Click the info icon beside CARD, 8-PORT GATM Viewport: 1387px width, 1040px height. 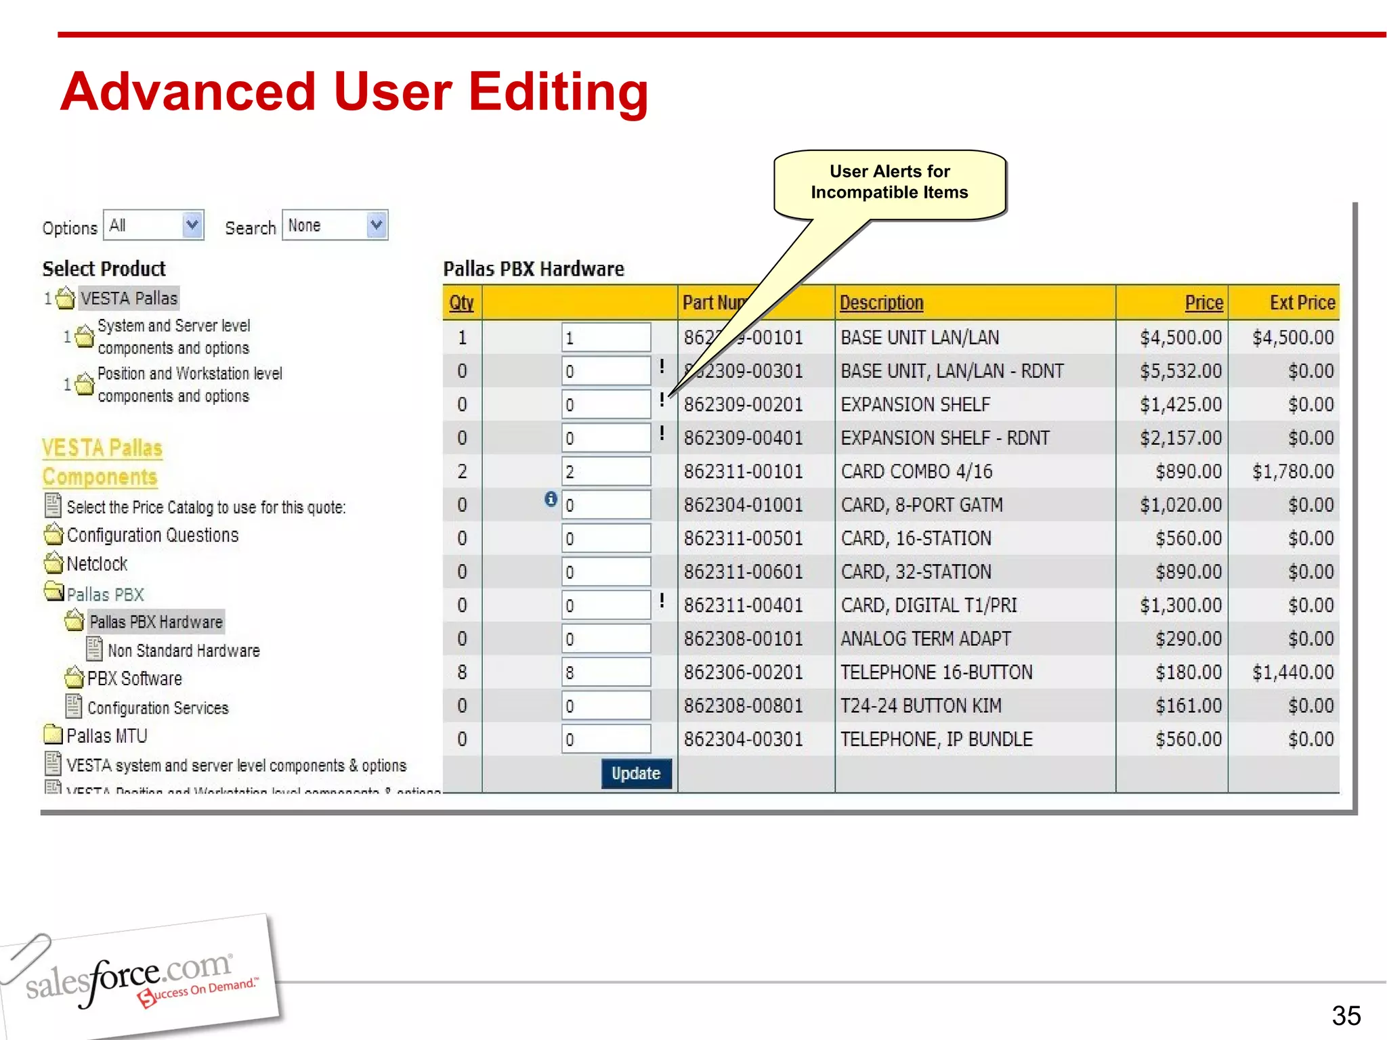pyautogui.click(x=551, y=499)
